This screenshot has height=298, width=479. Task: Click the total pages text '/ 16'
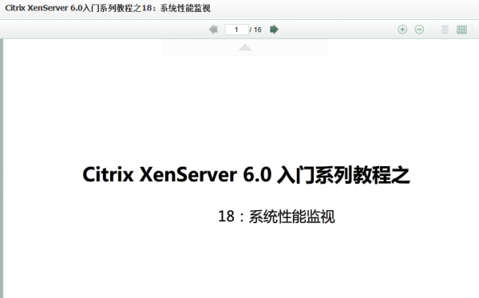tap(255, 30)
